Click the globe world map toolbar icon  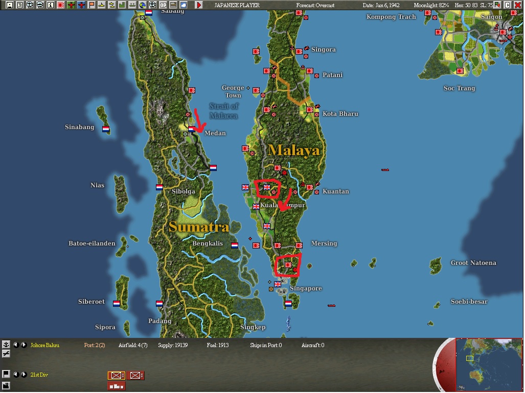point(143,5)
